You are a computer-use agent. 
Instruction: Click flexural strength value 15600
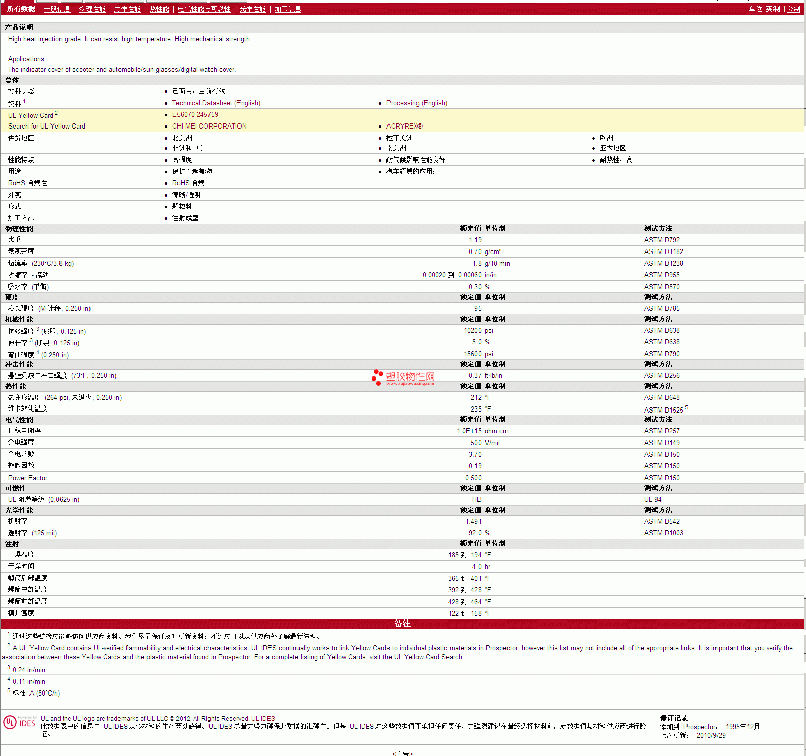472,354
